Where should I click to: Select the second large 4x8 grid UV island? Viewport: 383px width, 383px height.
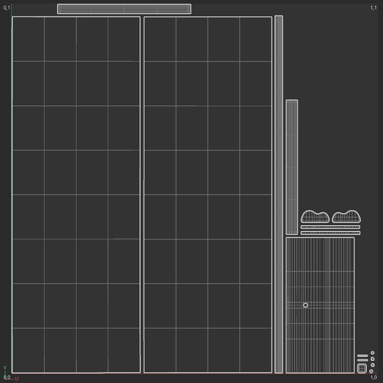[x=208, y=195]
